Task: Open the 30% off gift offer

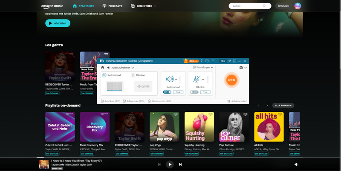Action: click(x=191, y=61)
